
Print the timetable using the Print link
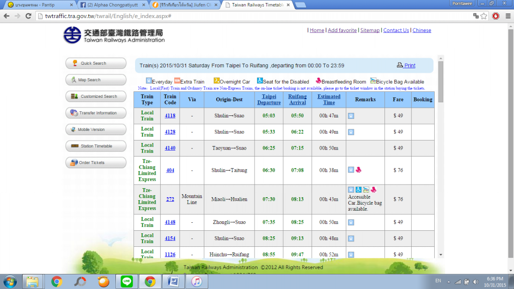[x=407, y=65]
